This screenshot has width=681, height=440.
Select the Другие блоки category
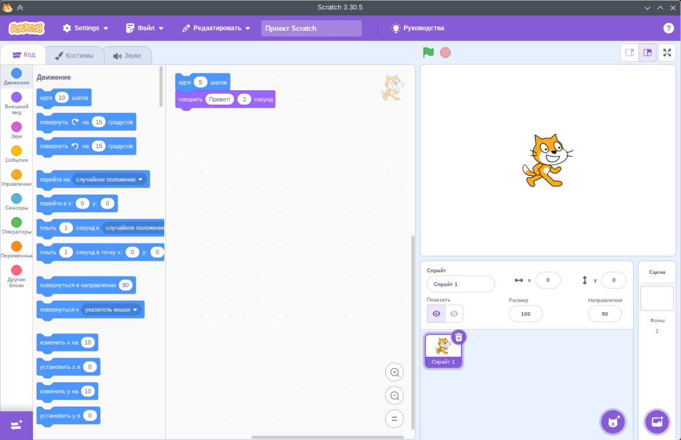click(16, 276)
